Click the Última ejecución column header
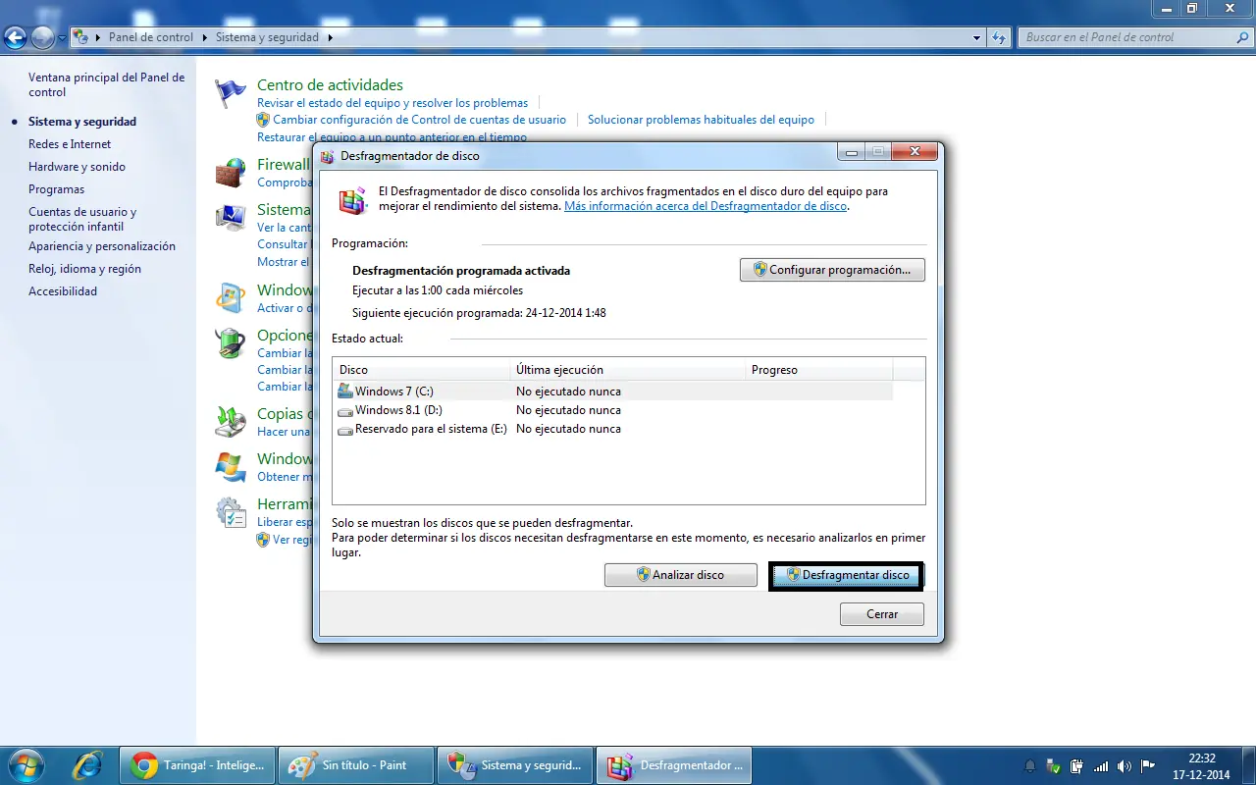The image size is (1256, 785). (628, 370)
